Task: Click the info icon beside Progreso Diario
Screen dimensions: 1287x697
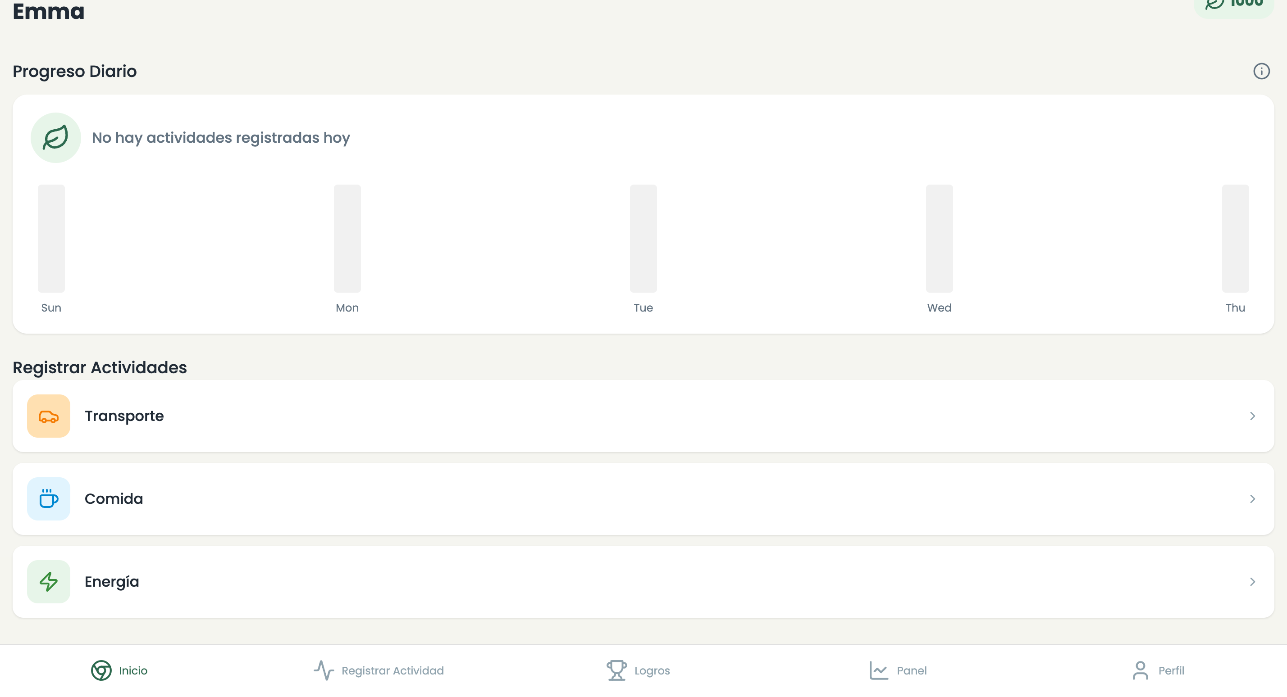Action: click(1261, 72)
